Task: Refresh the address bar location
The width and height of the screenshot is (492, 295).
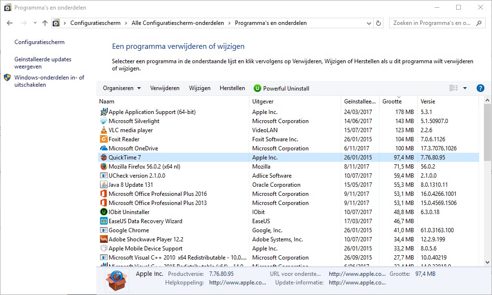Action: point(379,23)
